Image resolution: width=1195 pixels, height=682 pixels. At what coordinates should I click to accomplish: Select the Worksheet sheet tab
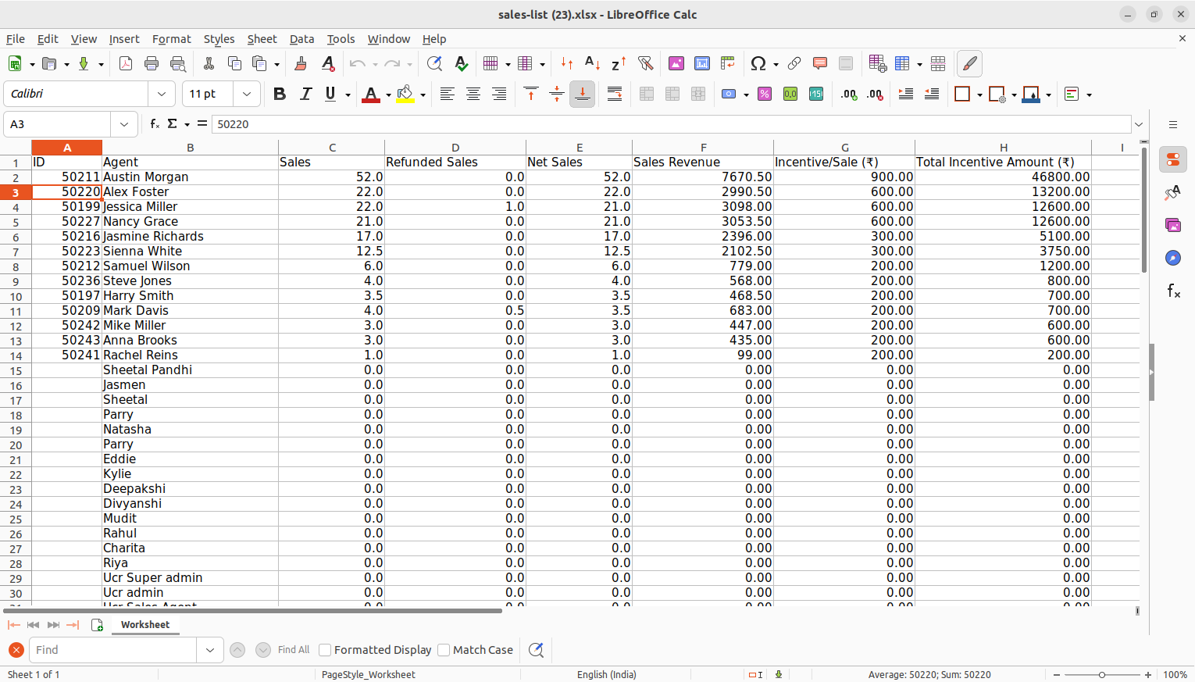point(145,625)
